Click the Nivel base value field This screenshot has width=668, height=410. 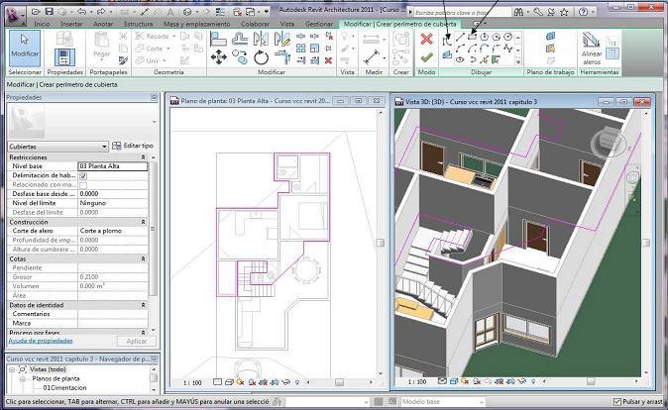click(x=112, y=166)
